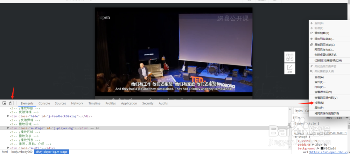The height and width of the screenshot is (154, 350).
Task: Expand the j-player-bg div node
Action: [x=8, y=128]
